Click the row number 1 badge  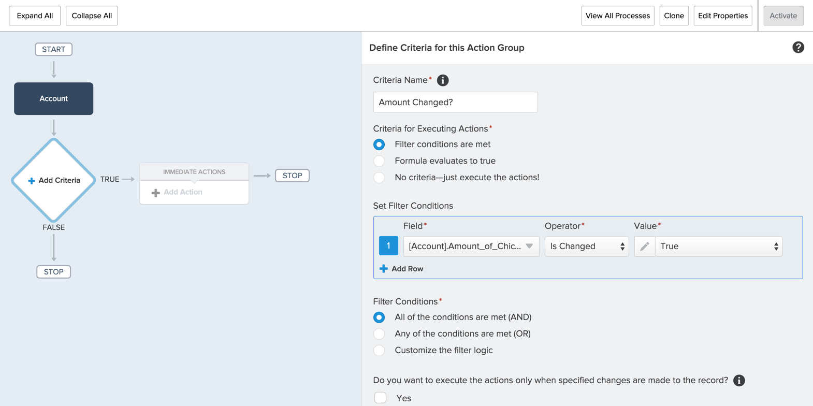pos(388,246)
